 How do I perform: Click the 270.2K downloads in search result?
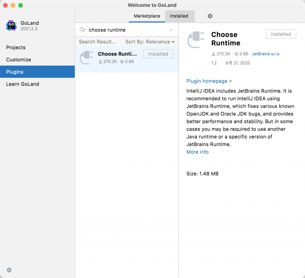[108, 61]
